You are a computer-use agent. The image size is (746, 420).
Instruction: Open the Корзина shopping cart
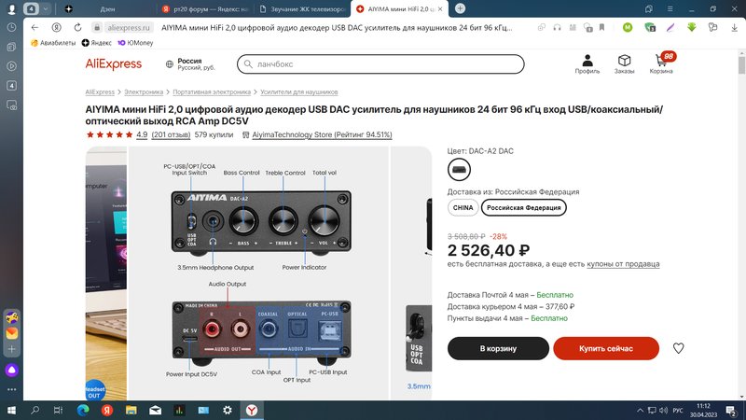coord(661,63)
